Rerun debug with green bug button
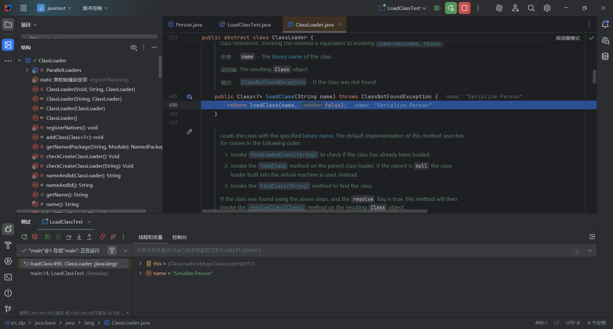Screen dimensions: 613x329 click(x=451, y=8)
